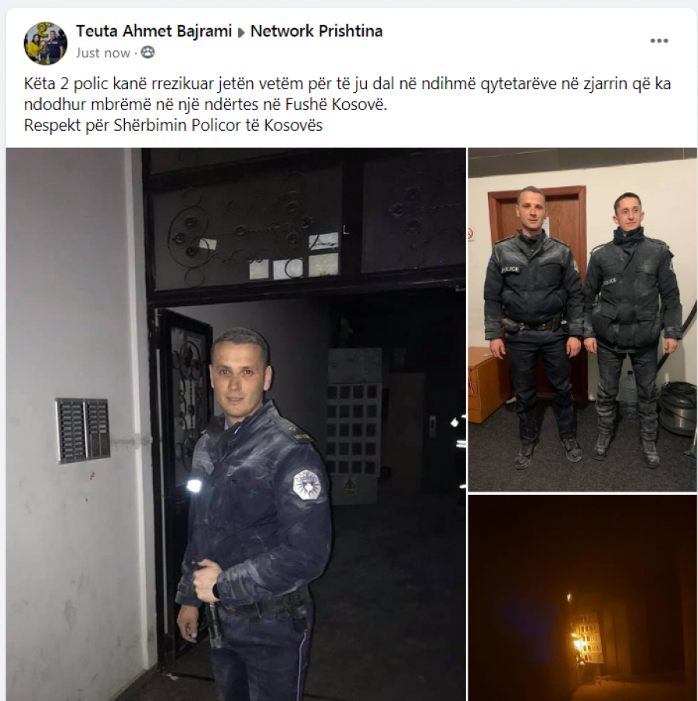Click the arrow icon before Network Prishtina
Viewport: 698px width, 701px height.
[x=241, y=33]
